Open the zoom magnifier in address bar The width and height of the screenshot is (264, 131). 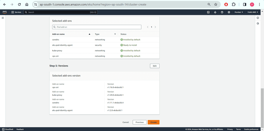pos(209,5)
